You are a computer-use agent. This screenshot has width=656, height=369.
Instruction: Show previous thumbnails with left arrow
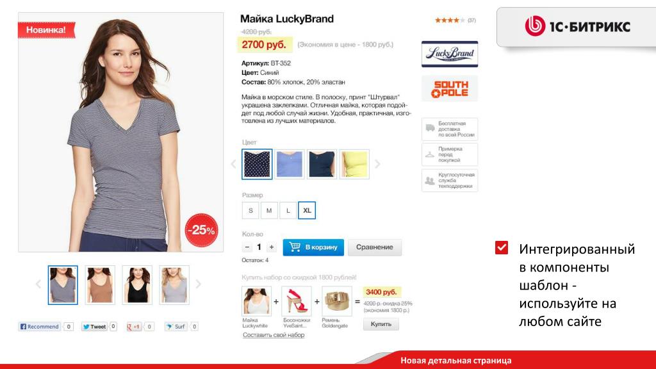coord(38,284)
